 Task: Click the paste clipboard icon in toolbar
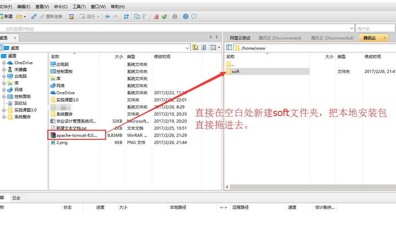tap(145, 17)
